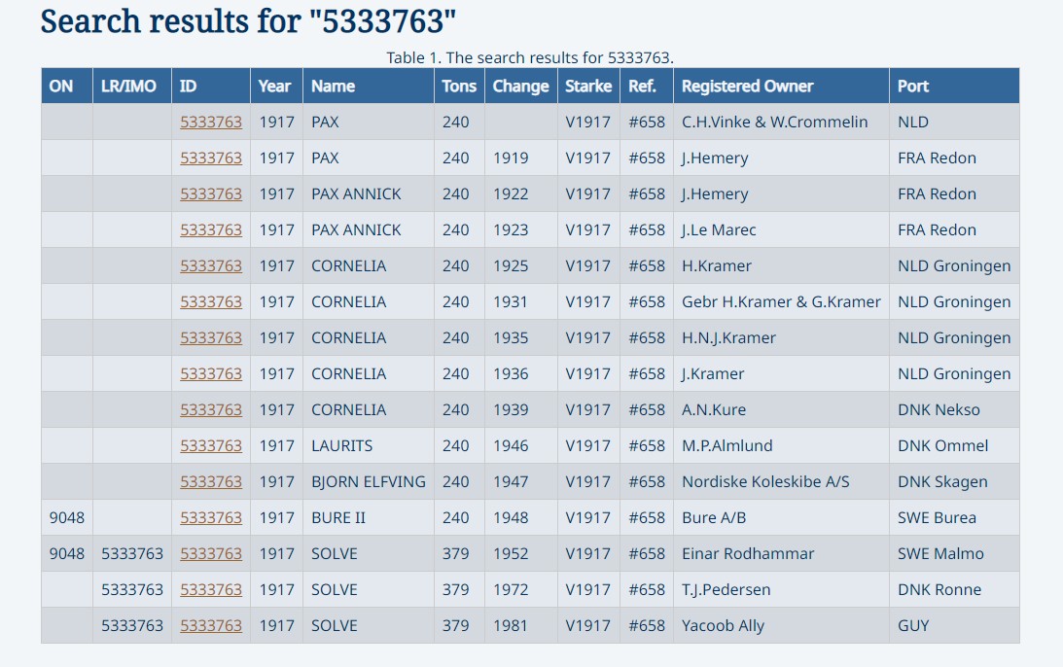Select the Search results page heading
Image resolution: width=1063 pixels, height=667 pixels.
[x=248, y=21]
